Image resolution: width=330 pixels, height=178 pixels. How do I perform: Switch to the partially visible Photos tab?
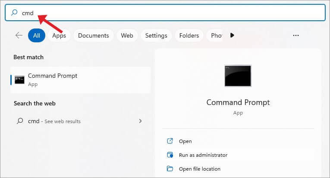tap(215, 35)
